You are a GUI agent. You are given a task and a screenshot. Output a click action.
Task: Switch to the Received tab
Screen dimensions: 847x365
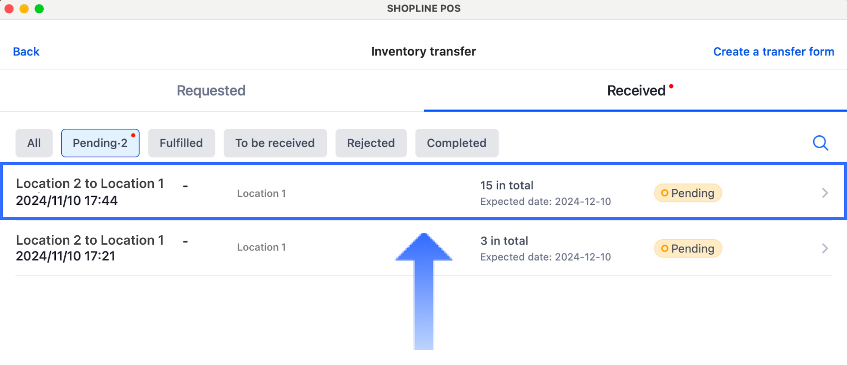(636, 91)
